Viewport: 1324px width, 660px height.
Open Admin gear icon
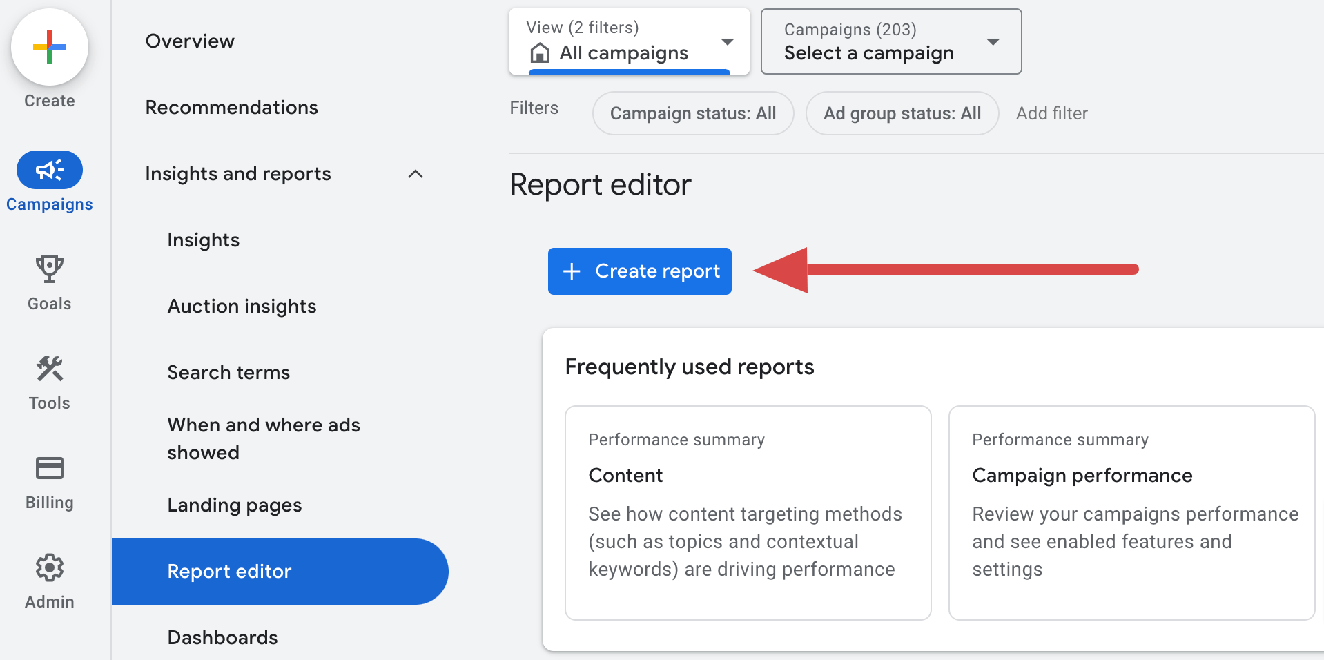point(50,567)
